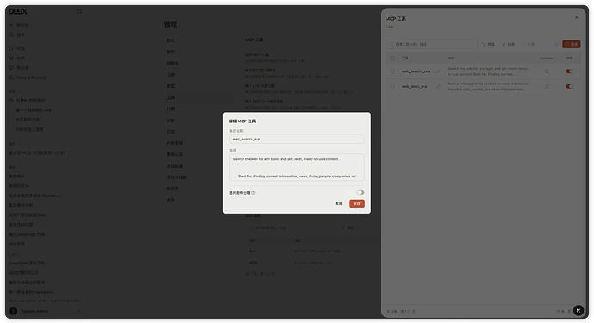594x323 pixels.
Task: Tick the select-all checkbox in the tools table header
Action: click(393, 59)
